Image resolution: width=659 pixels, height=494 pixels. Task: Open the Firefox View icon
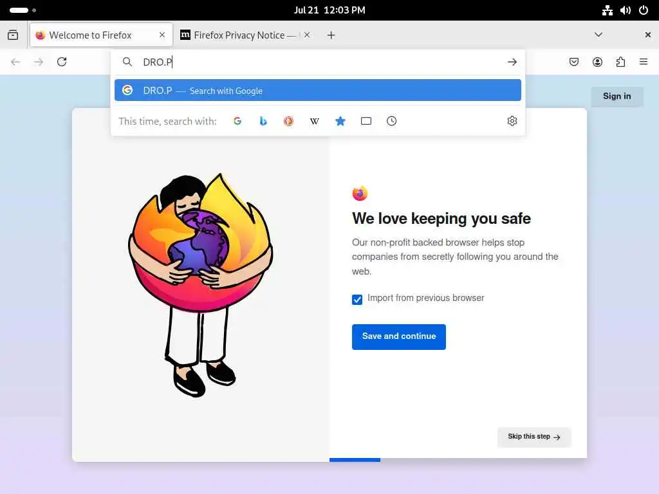pos(13,35)
